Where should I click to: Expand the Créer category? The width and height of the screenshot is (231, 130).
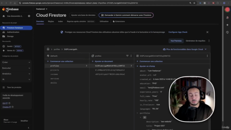[x=16, y=62]
